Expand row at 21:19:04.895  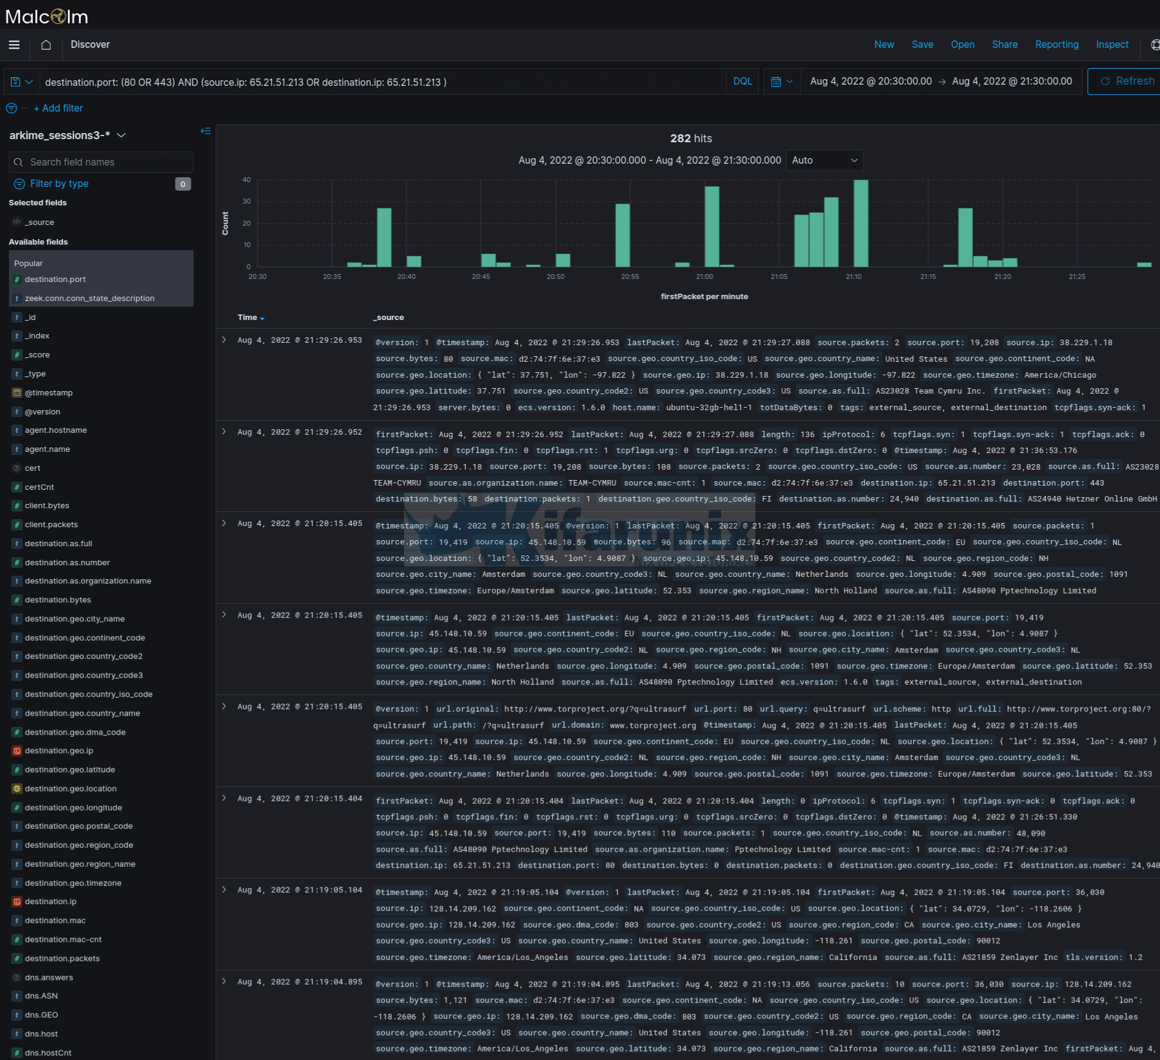(x=224, y=982)
